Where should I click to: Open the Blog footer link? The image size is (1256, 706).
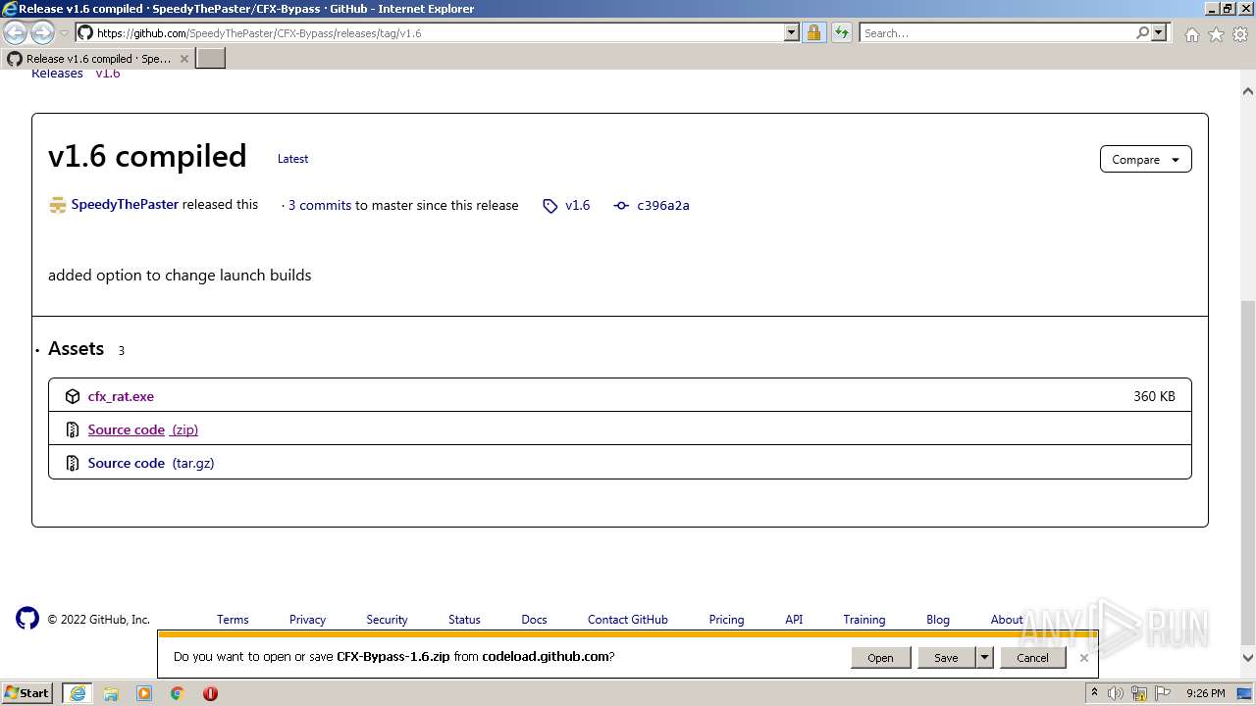tap(938, 620)
